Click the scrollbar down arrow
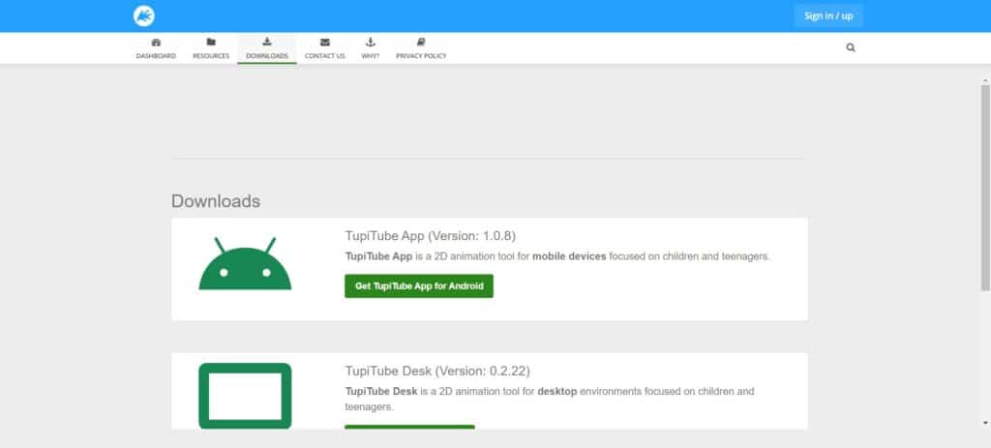The height and width of the screenshot is (448, 991). pyautogui.click(x=985, y=423)
